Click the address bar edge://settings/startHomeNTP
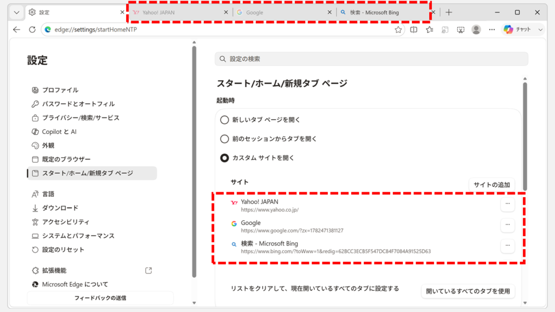Image resolution: width=555 pixels, height=312 pixels. 223,30
